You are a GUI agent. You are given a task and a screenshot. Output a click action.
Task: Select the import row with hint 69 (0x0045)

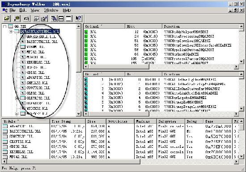161,54
